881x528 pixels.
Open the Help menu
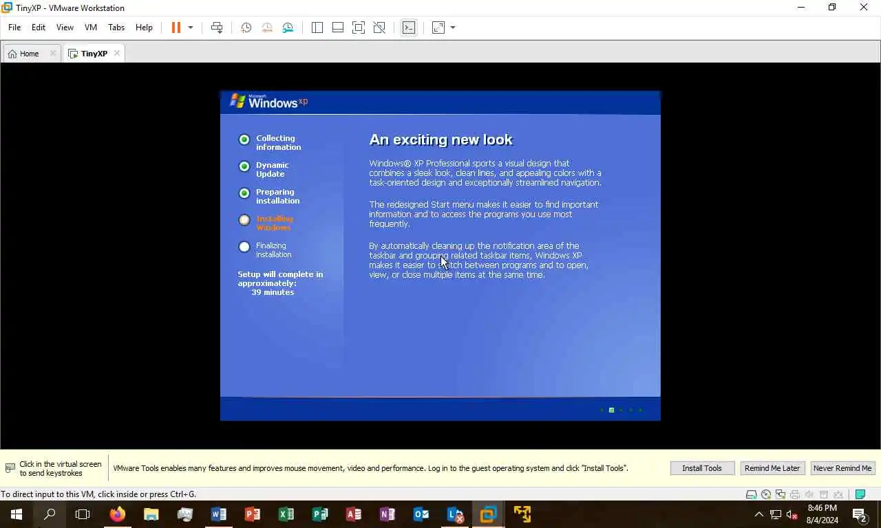coord(144,27)
